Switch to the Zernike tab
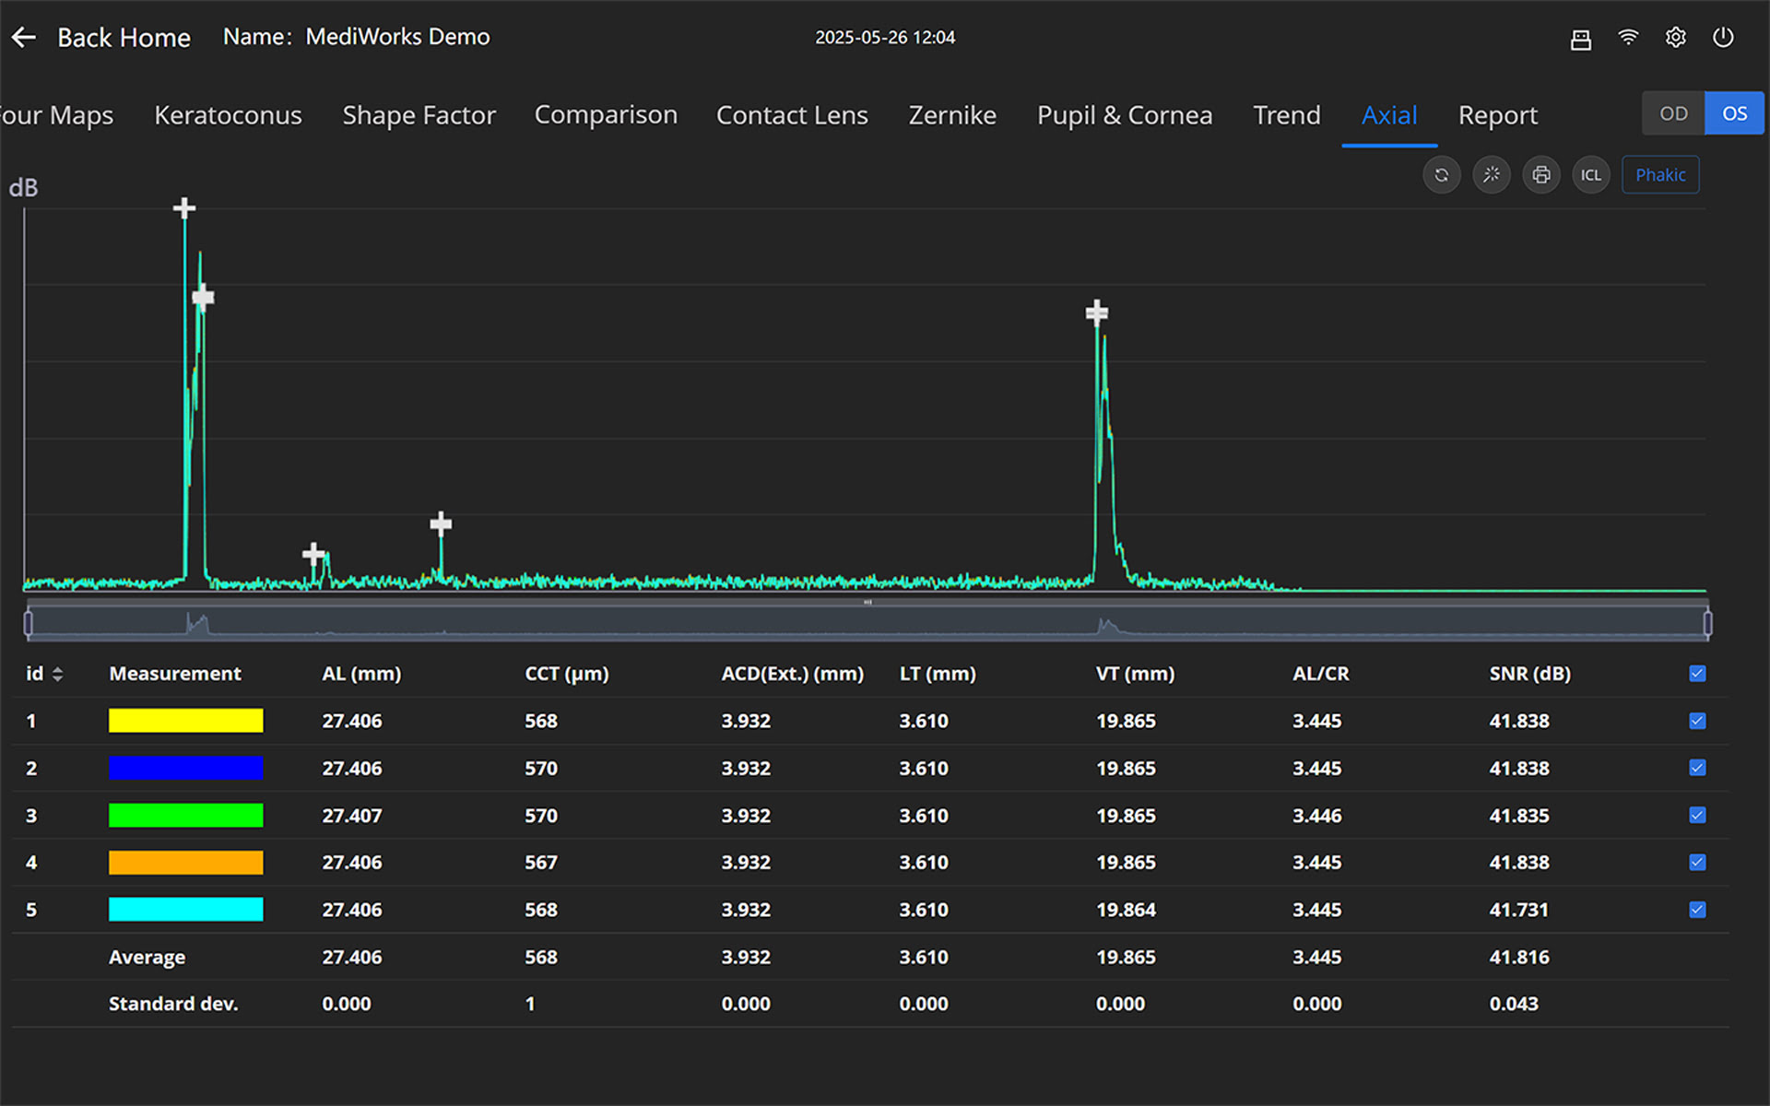Screen dimensions: 1770x1106 coord(952,115)
